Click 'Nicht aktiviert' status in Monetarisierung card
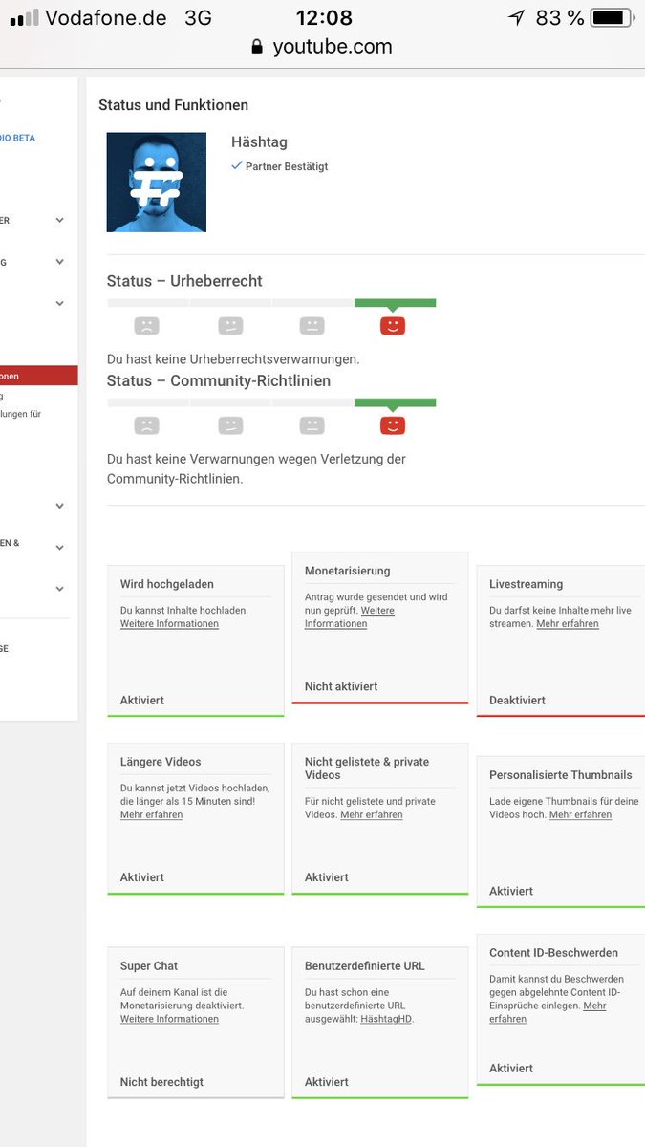Viewport: 645px width, 1147px height. tap(341, 686)
